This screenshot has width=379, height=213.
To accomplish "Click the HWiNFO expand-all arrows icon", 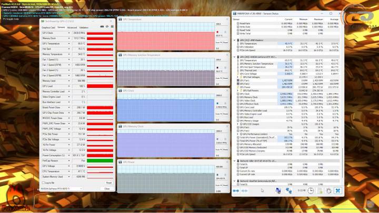I will point(236,191).
